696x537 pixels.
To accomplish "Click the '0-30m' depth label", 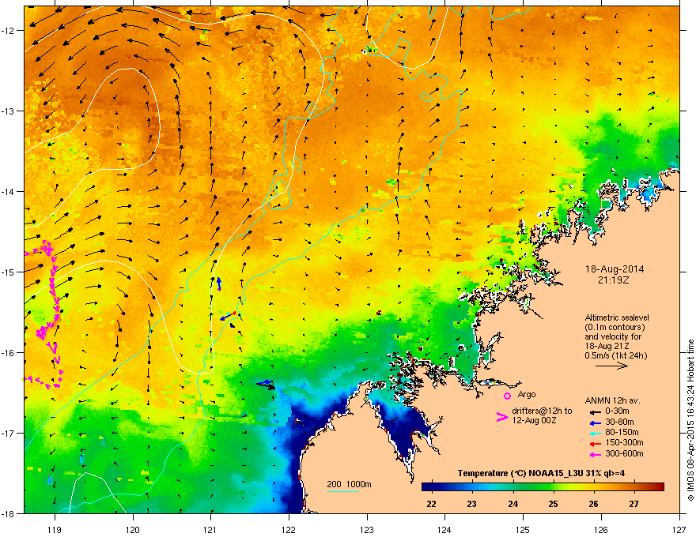I will click(x=617, y=411).
